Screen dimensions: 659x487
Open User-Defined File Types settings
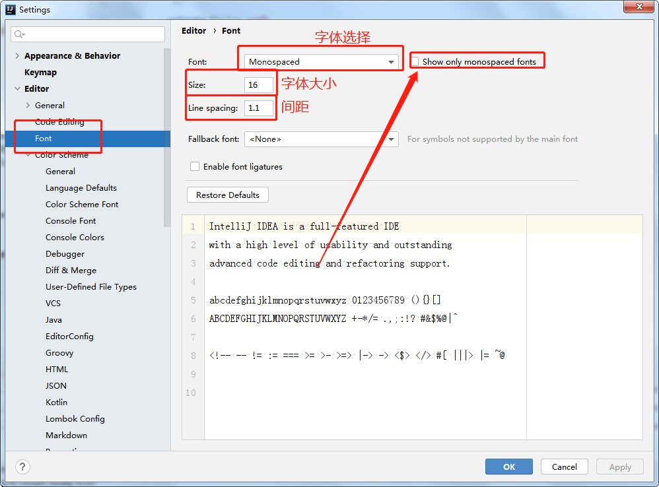(90, 287)
